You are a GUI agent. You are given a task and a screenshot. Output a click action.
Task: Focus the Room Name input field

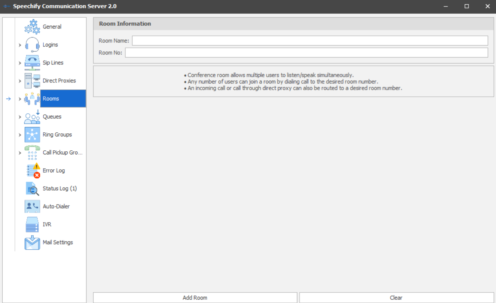point(310,41)
